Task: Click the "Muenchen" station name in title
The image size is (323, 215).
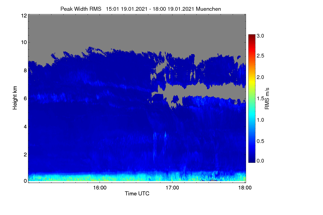Action: pos(208,9)
